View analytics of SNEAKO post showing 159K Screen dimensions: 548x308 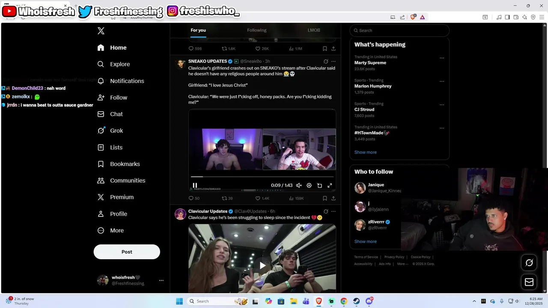coord(296,198)
